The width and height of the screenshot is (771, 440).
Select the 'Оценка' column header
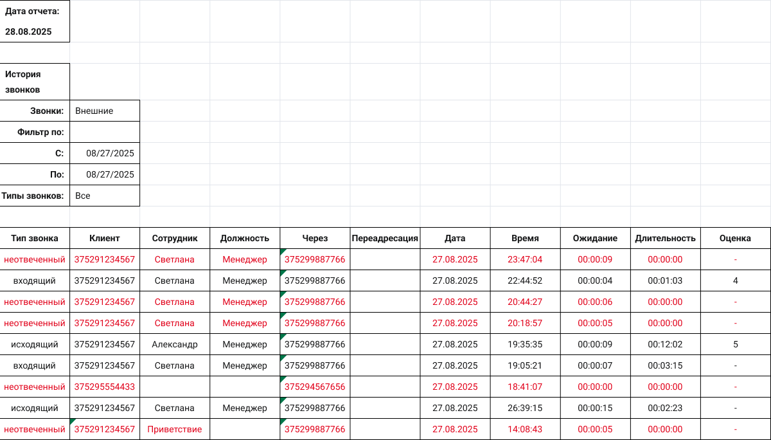point(735,238)
